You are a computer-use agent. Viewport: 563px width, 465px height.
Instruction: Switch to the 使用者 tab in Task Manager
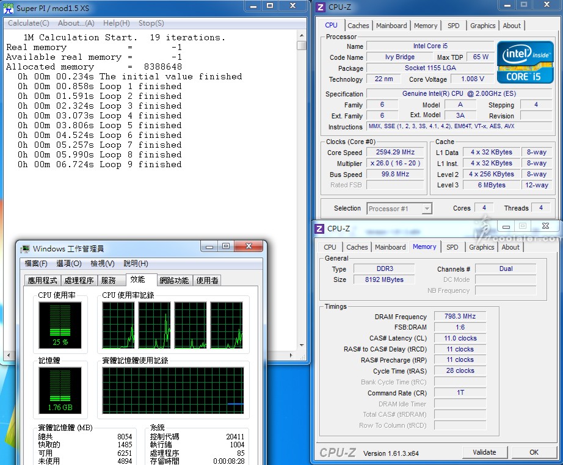(207, 281)
